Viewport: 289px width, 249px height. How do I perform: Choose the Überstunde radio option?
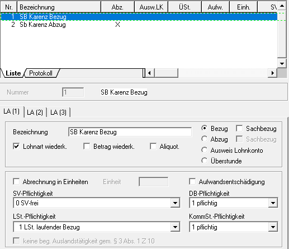205,161
